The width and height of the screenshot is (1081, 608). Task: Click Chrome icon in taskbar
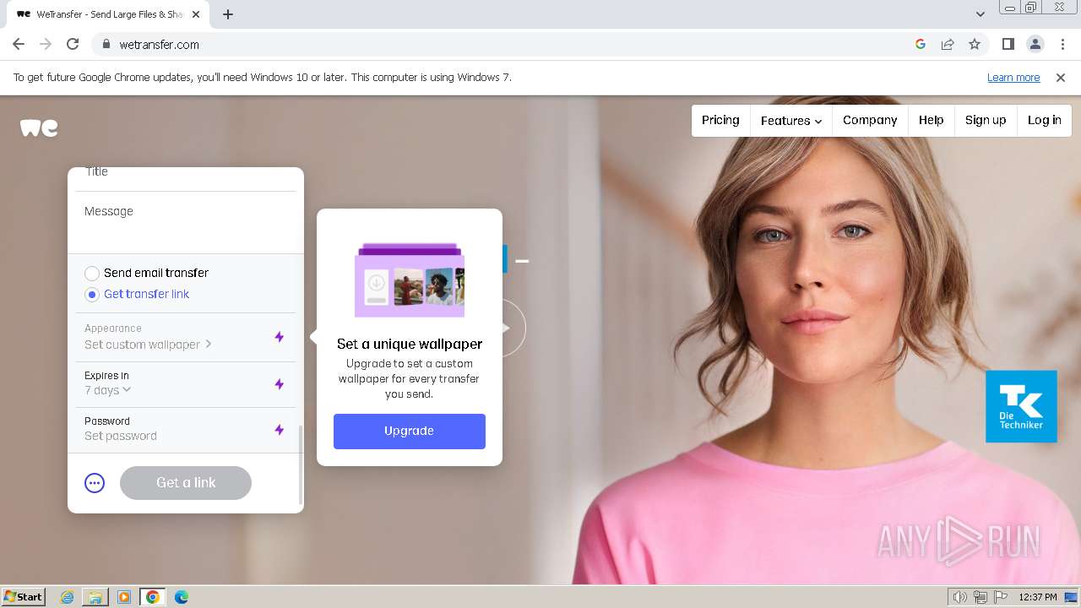click(153, 597)
